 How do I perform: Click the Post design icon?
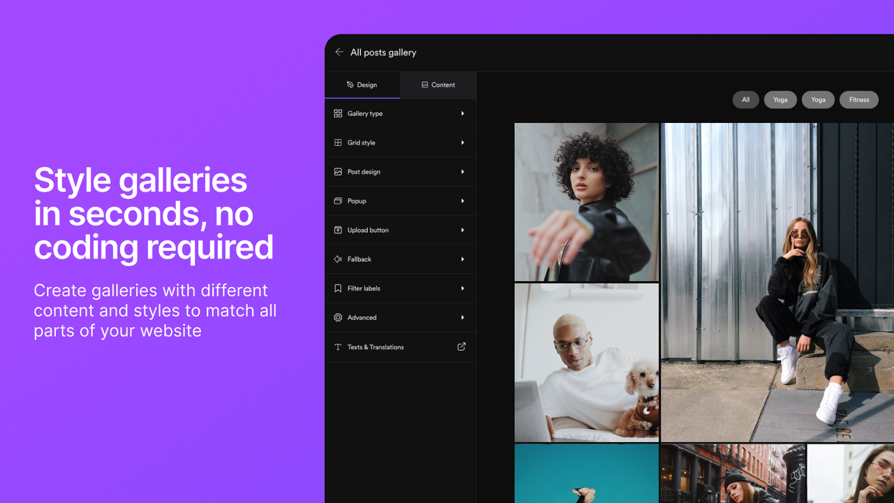(339, 171)
